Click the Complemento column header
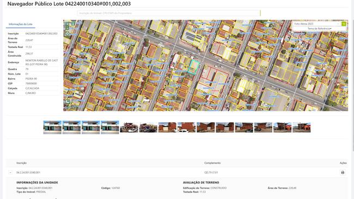Image resolution: width=354 pixels, height=199 pixels. (x=212, y=163)
